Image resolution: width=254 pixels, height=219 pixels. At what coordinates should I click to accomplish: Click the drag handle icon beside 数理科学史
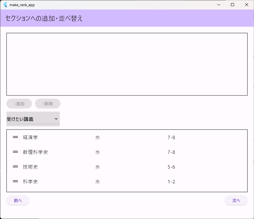15,152
